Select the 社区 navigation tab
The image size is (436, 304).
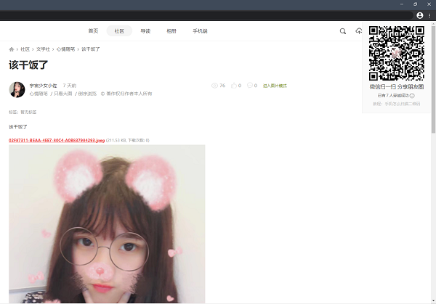coord(119,31)
